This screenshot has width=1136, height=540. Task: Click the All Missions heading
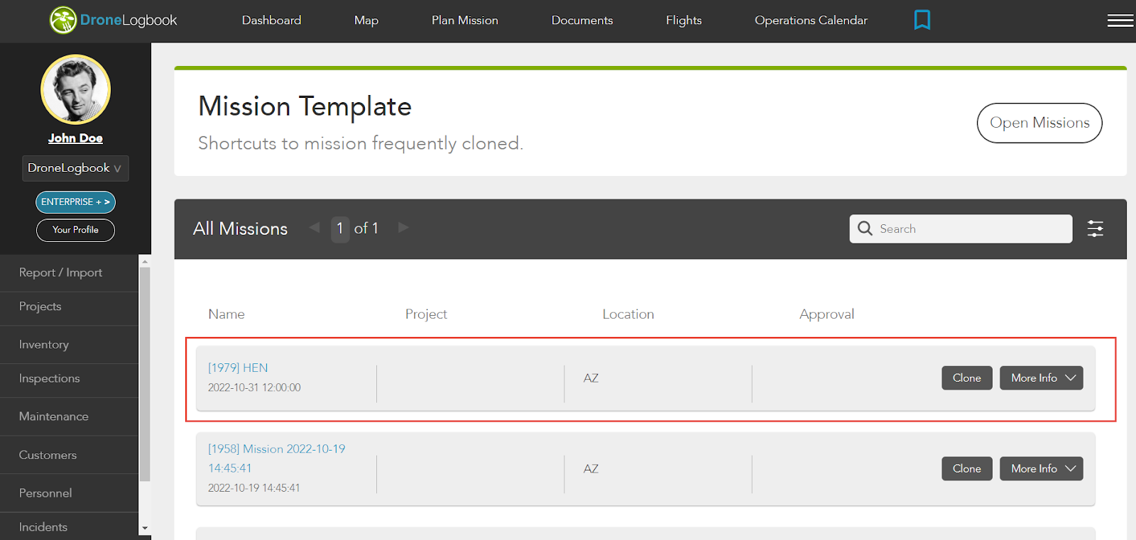240,228
